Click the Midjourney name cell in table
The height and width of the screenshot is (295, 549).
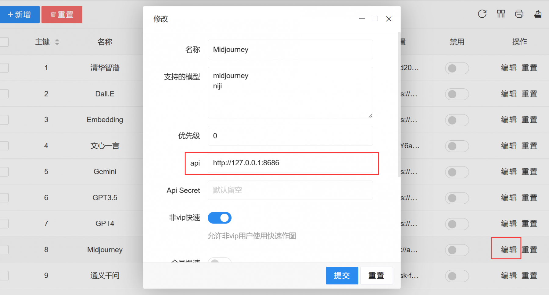(x=105, y=250)
